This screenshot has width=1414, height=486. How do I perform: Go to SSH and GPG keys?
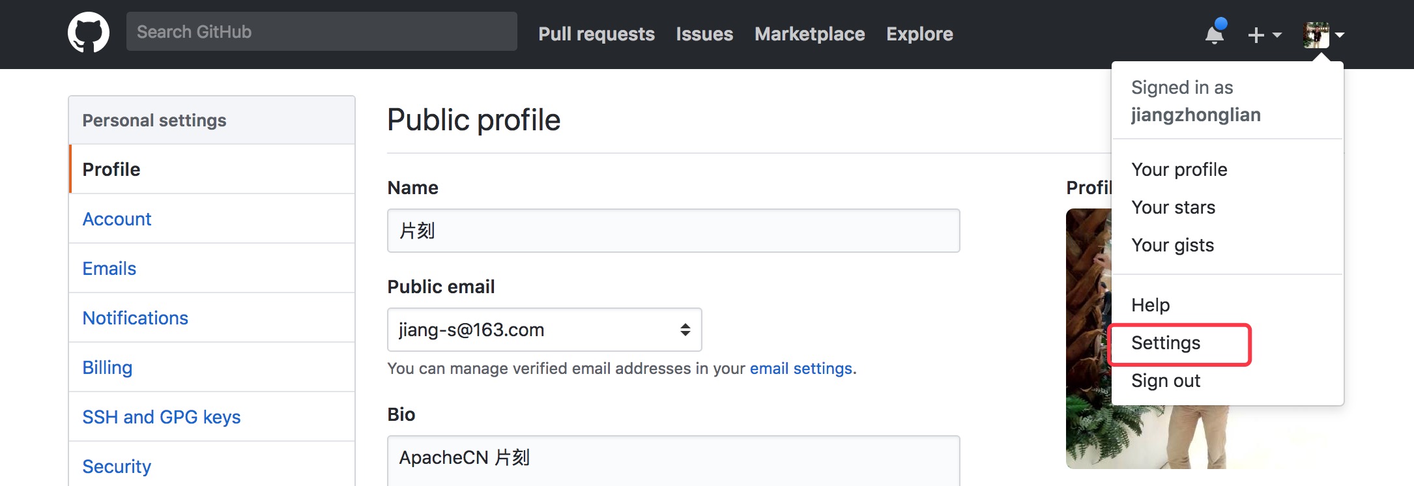(161, 418)
